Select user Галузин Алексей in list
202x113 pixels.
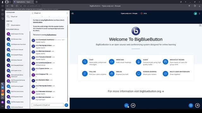click(17, 50)
